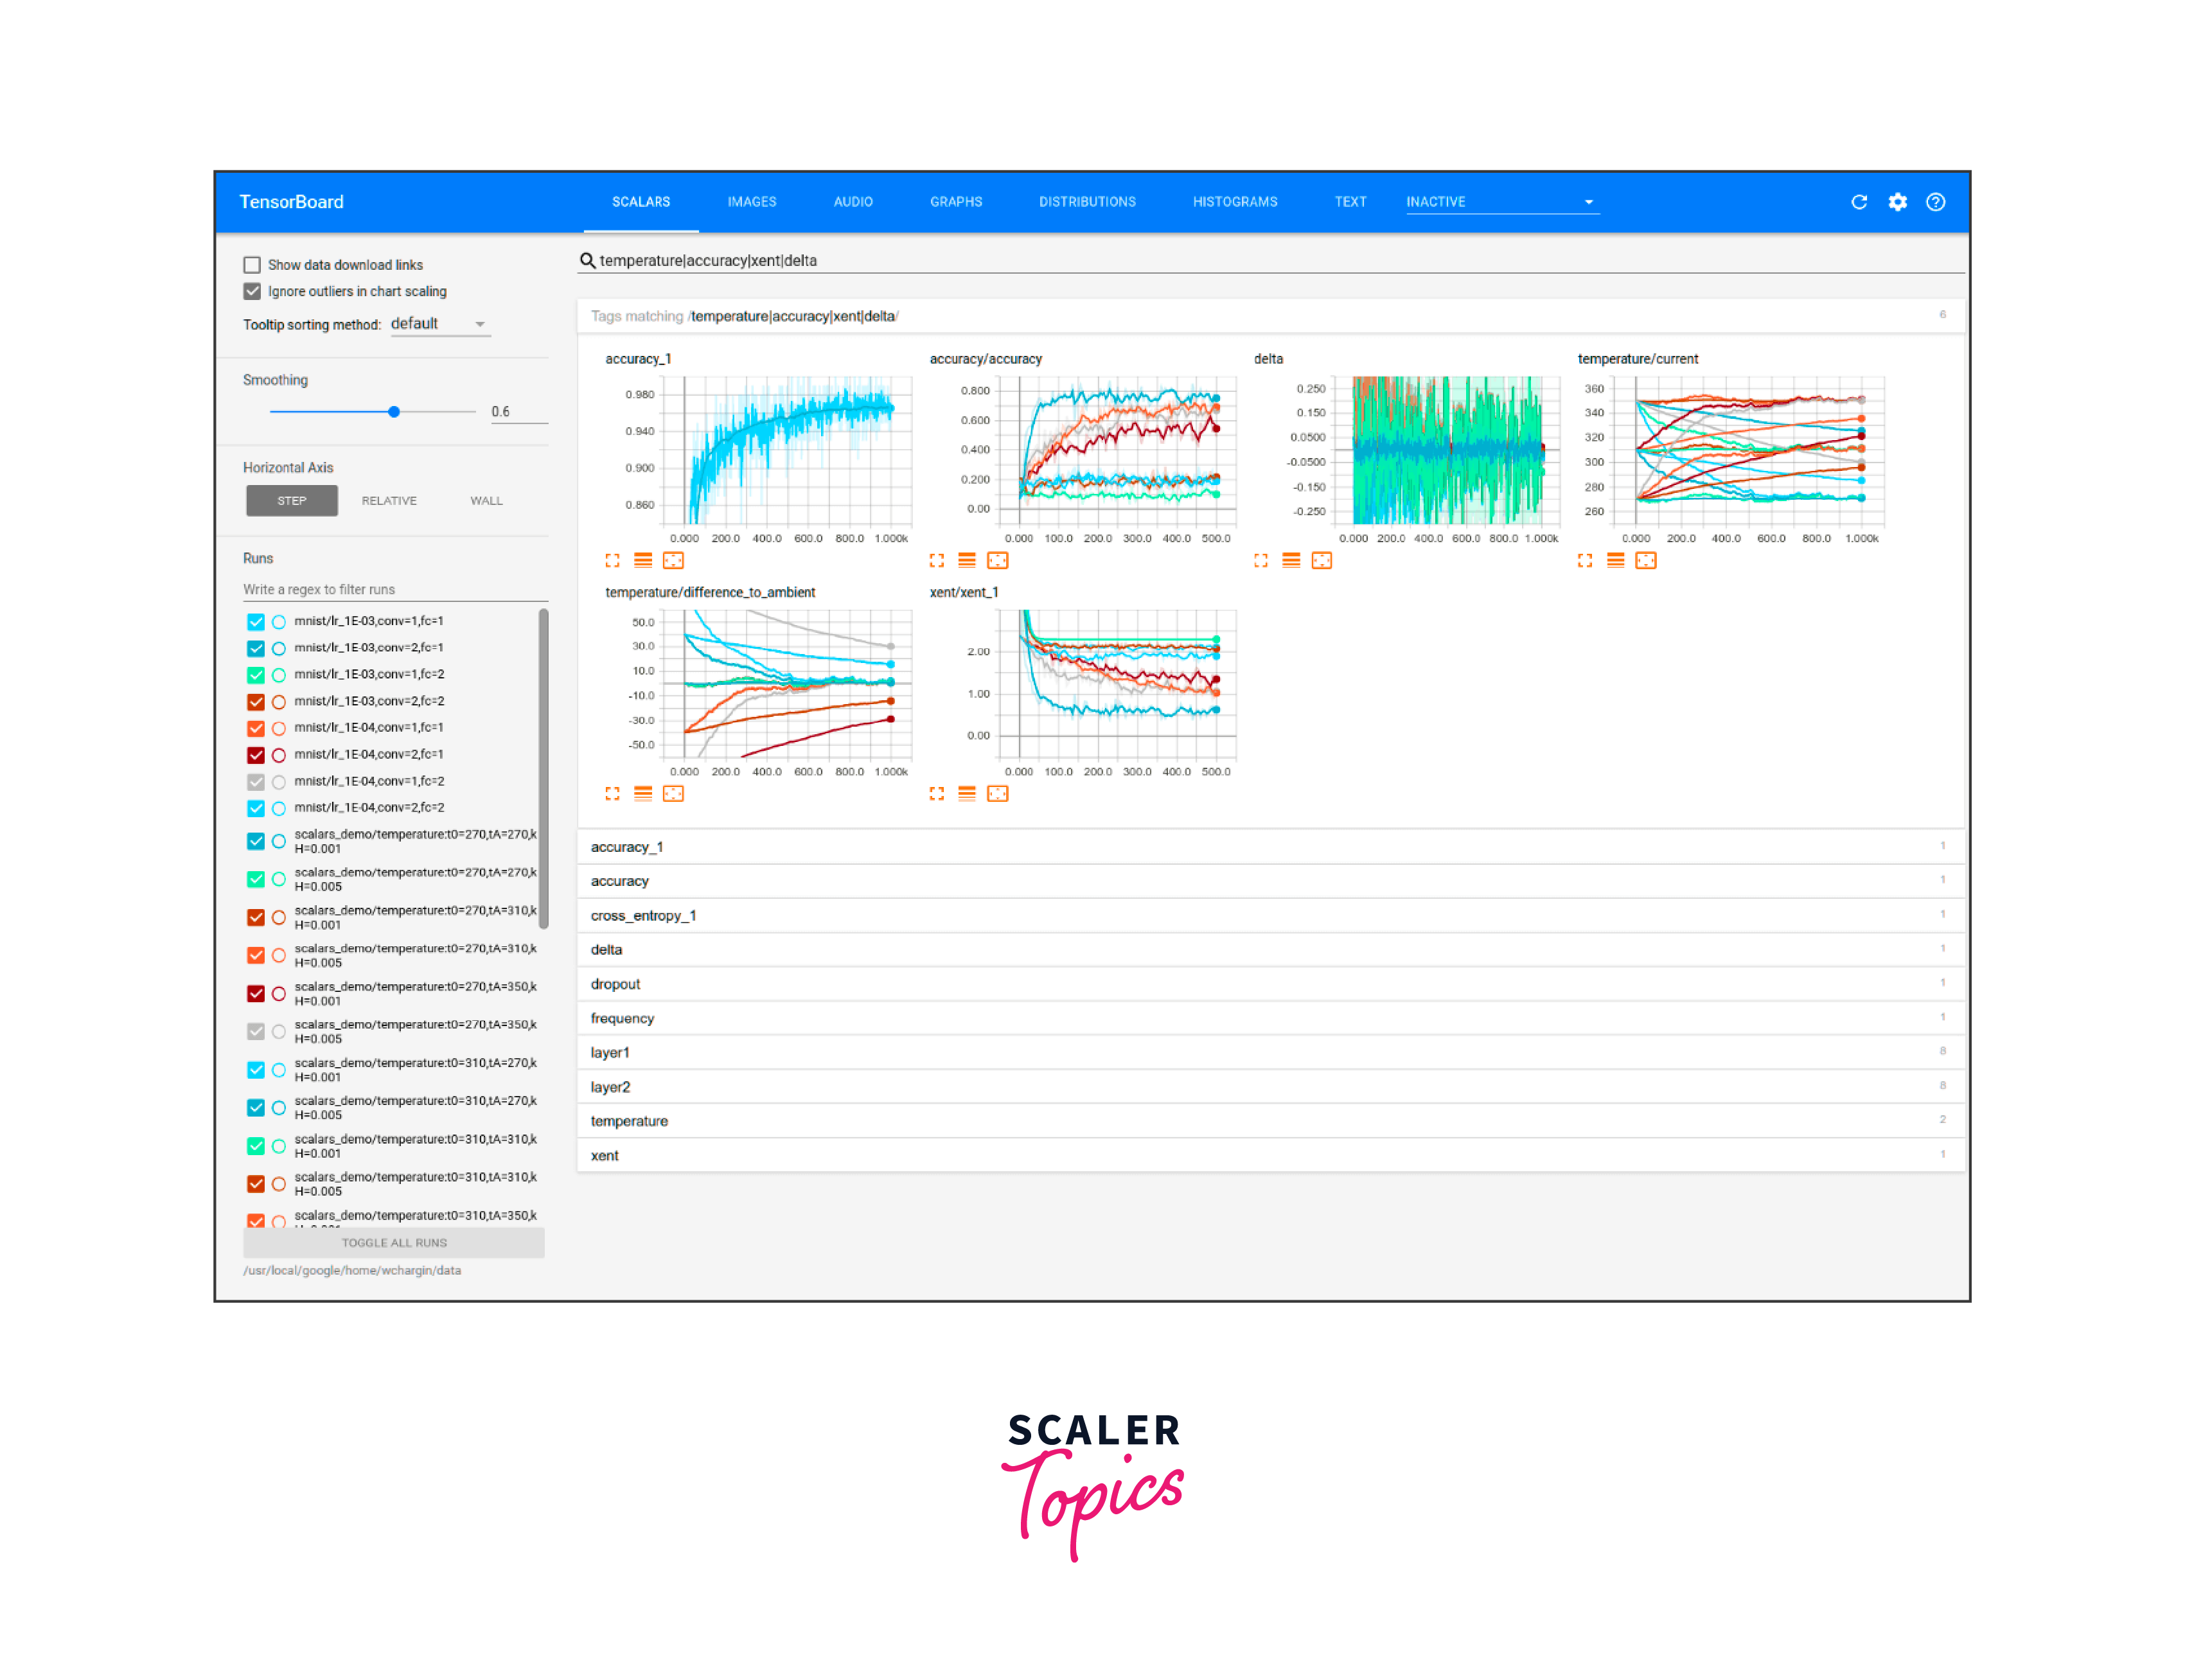Viewport: 2185px width, 1680px height.
Task: Click the reload data refresh icon
Action: pos(1858,202)
